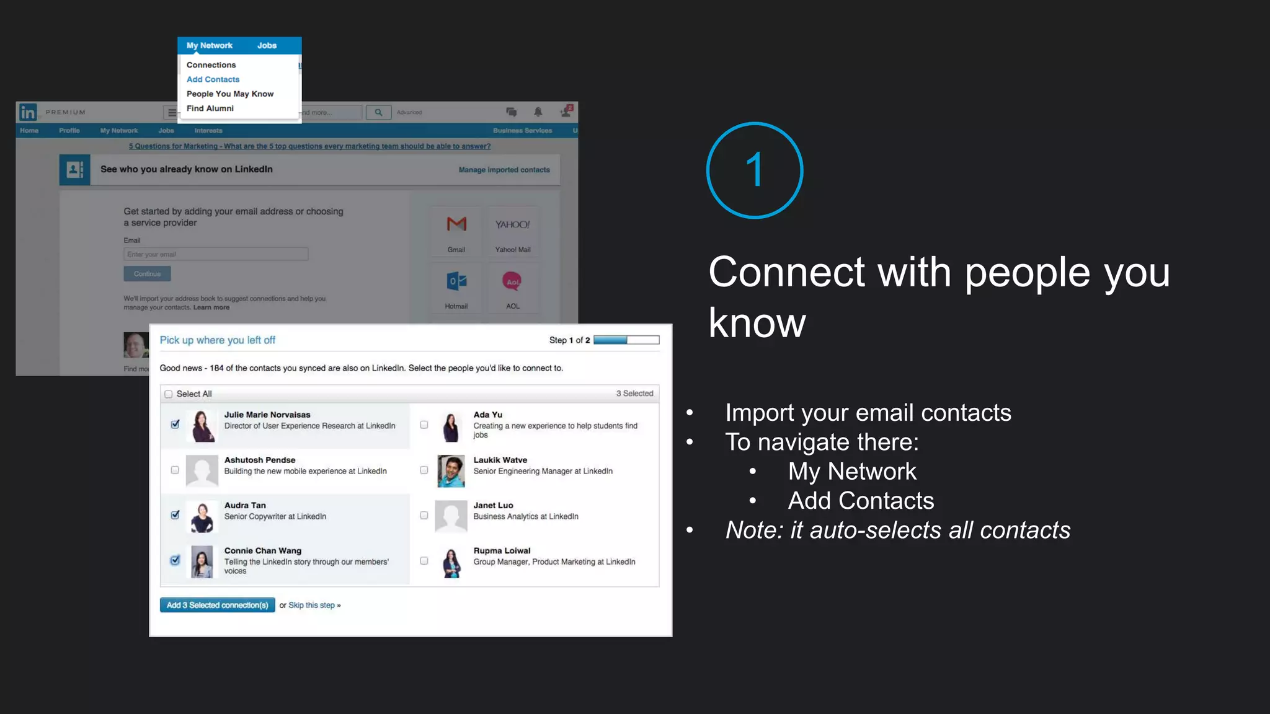Viewport: 1270px width, 714px height.
Task: Click Connie Chan Wang profile photo
Action: click(x=202, y=562)
